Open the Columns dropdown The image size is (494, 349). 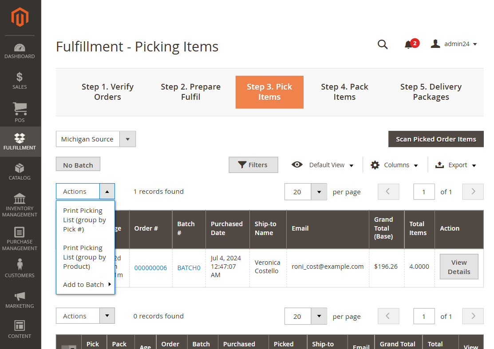point(394,165)
